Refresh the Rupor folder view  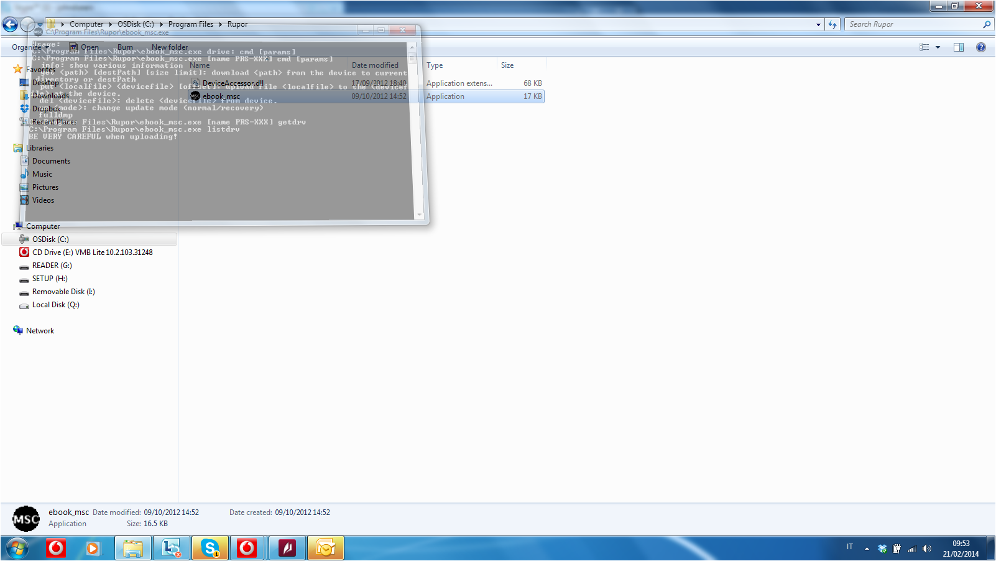pos(832,25)
